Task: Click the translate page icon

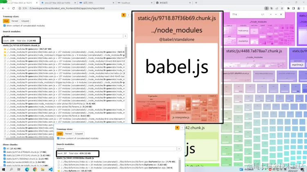Action: click(x=271, y=8)
